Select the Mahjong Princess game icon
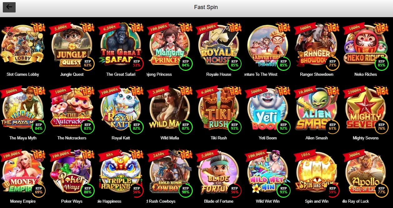This screenshot has width=393, height=208. point(170,46)
